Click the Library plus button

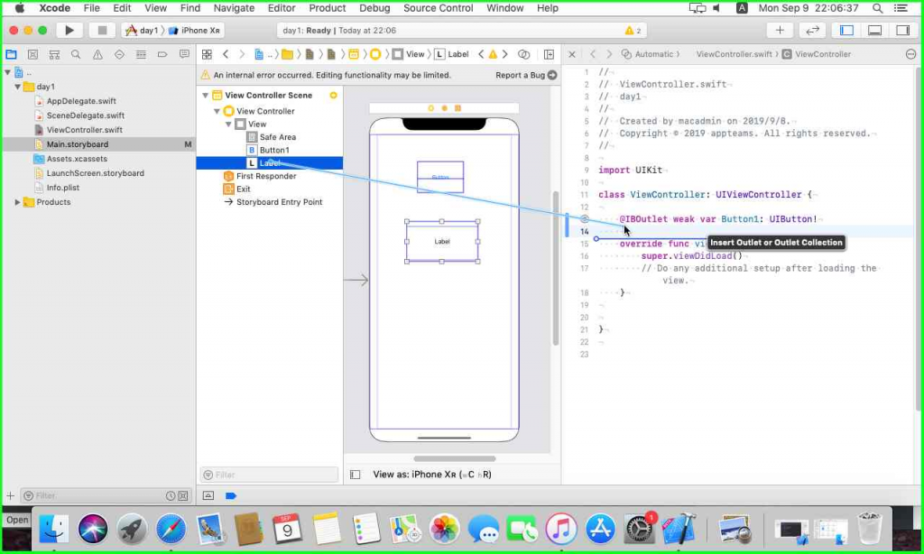point(780,30)
